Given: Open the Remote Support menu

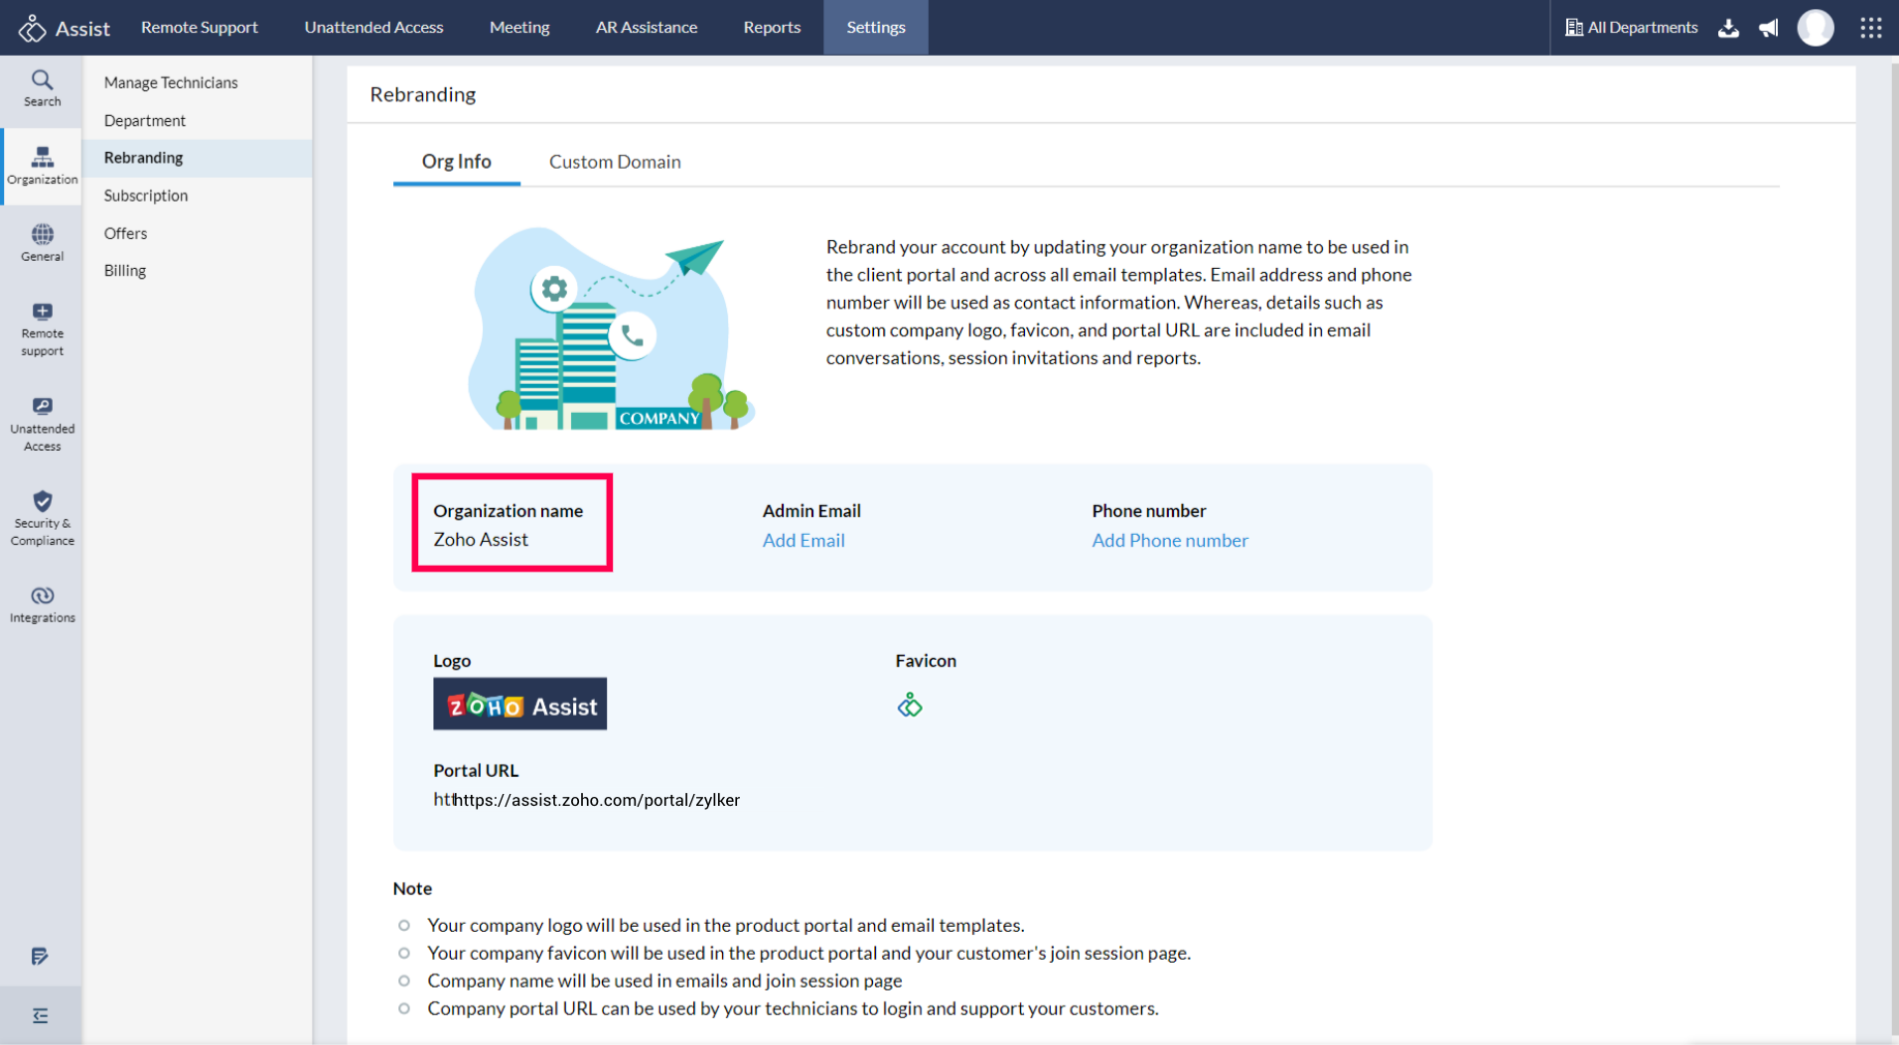Looking at the screenshot, I should (x=200, y=28).
